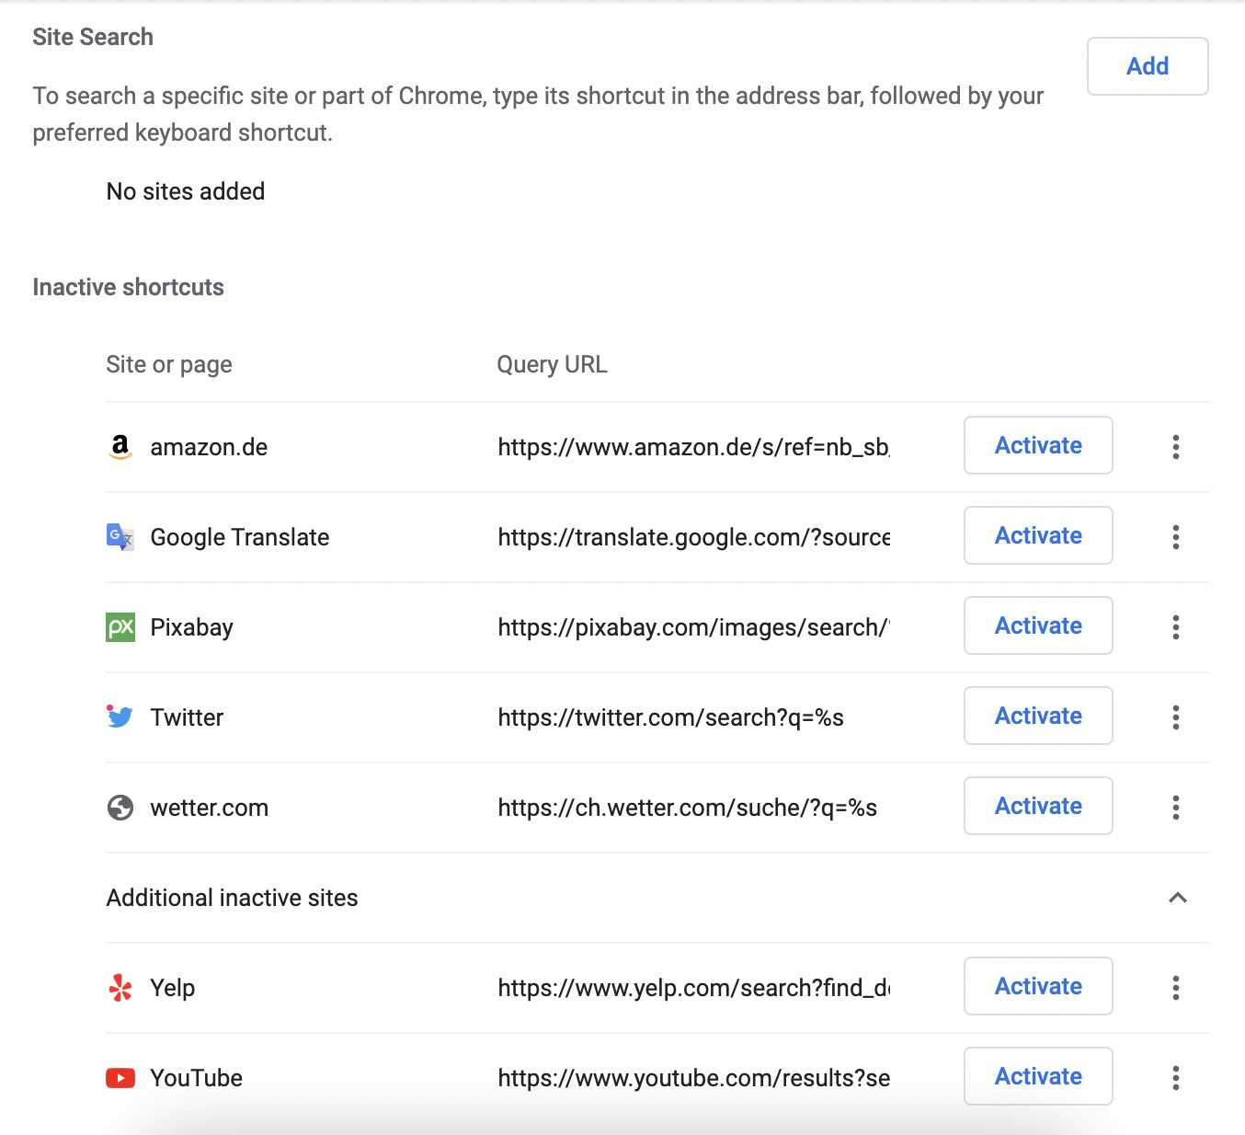Click the pixabay.com query URL

pyautogui.click(x=693, y=627)
